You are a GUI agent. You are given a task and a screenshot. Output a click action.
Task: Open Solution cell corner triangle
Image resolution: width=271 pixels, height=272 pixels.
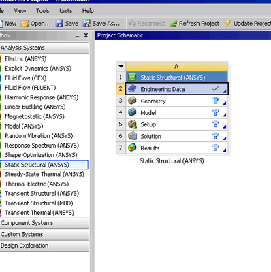(225, 139)
